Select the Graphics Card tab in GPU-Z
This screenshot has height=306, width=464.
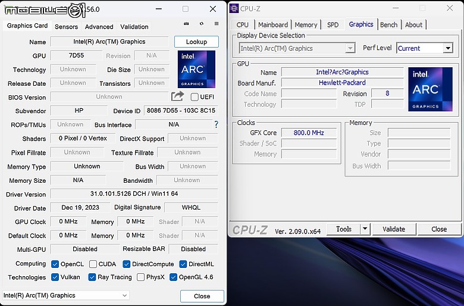click(x=27, y=26)
